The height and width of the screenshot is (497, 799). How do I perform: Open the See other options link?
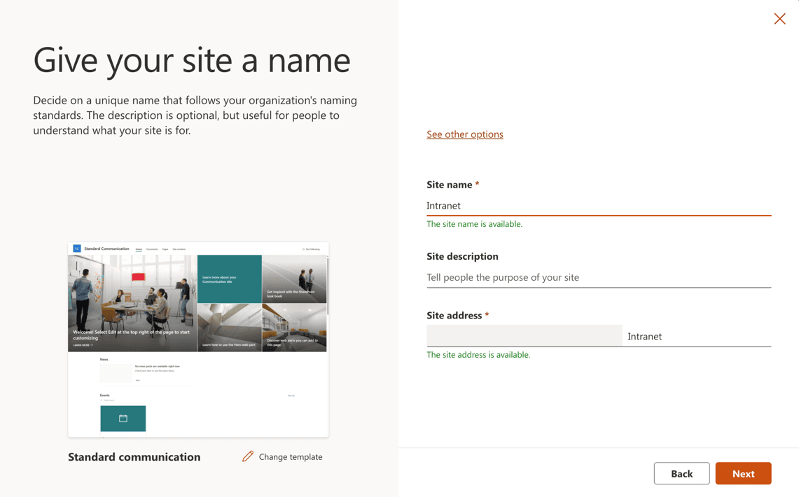pos(464,134)
